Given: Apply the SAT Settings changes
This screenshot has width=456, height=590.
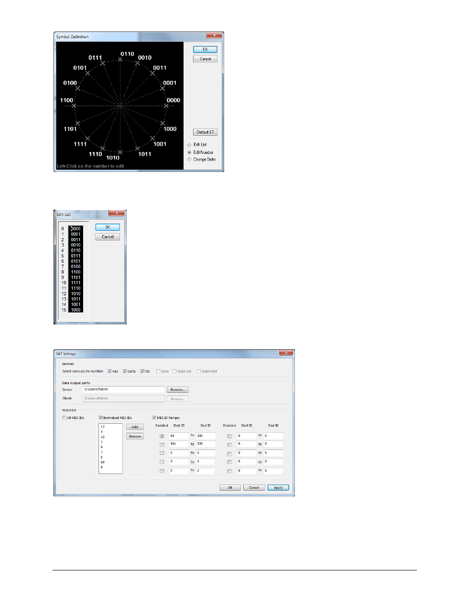Looking at the screenshot, I should tap(278, 488).
